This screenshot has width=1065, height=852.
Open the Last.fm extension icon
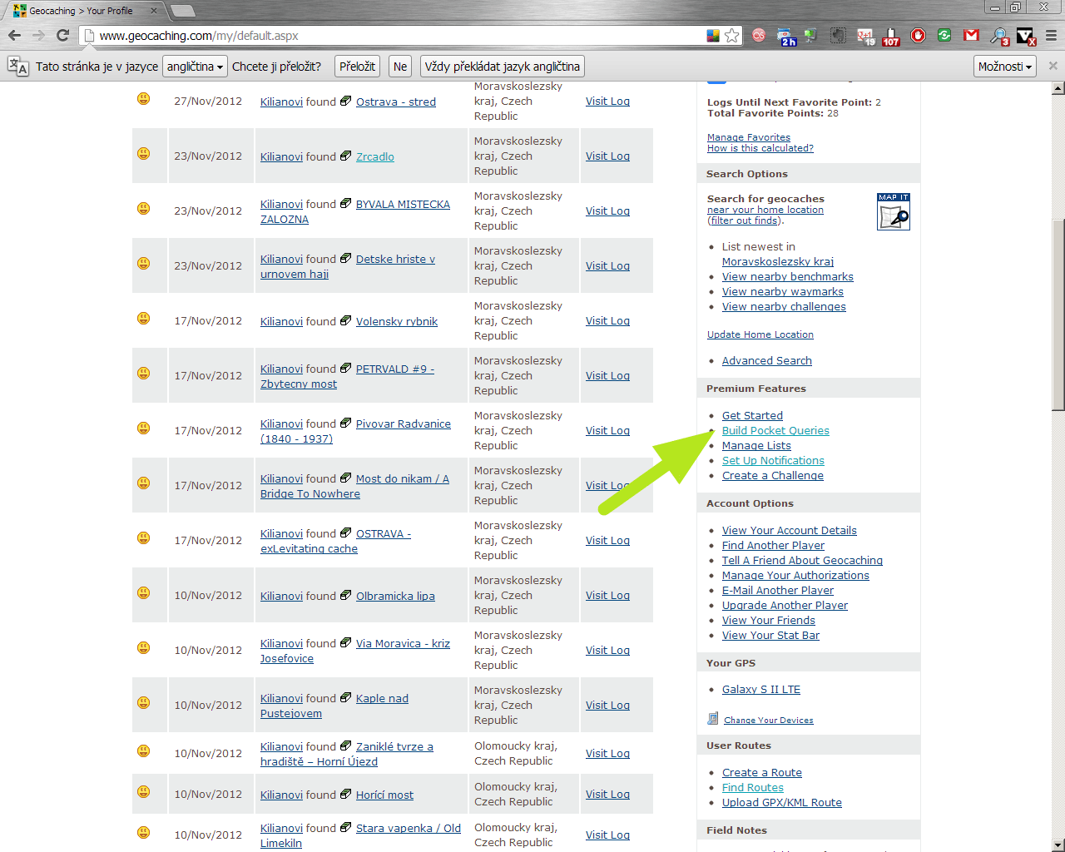click(759, 35)
